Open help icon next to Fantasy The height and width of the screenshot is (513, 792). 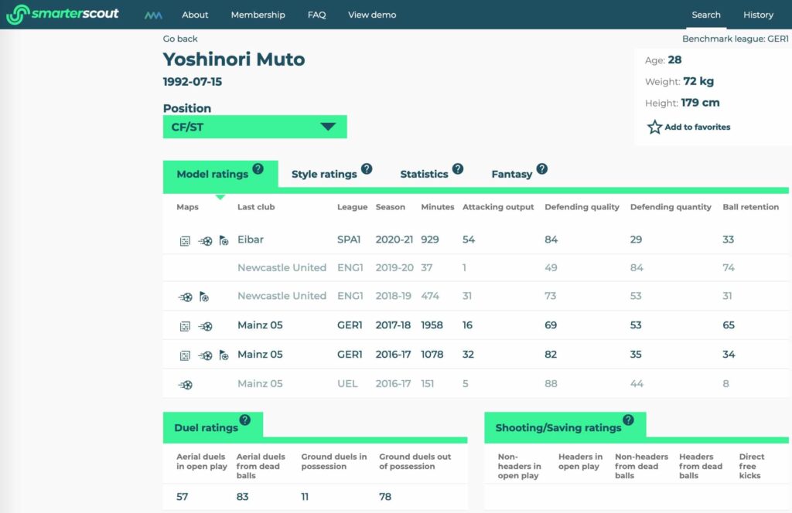(x=542, y=169)
